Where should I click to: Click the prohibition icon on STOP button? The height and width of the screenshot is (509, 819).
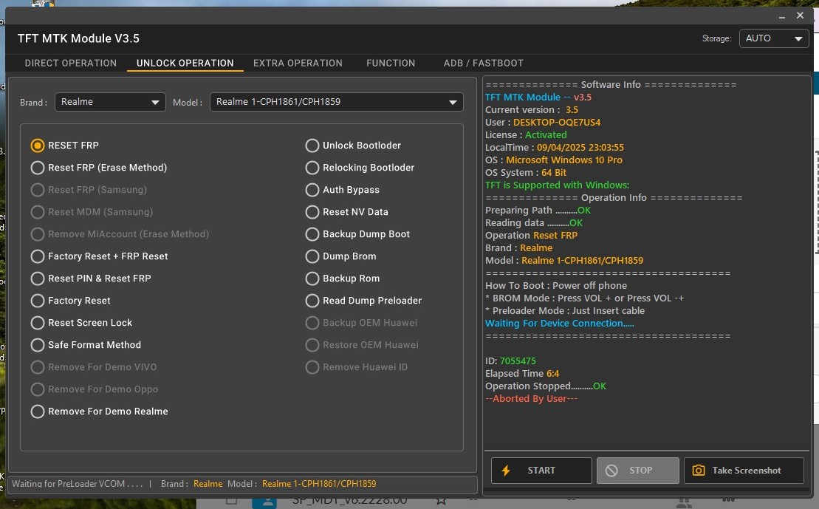pos(611,471)
